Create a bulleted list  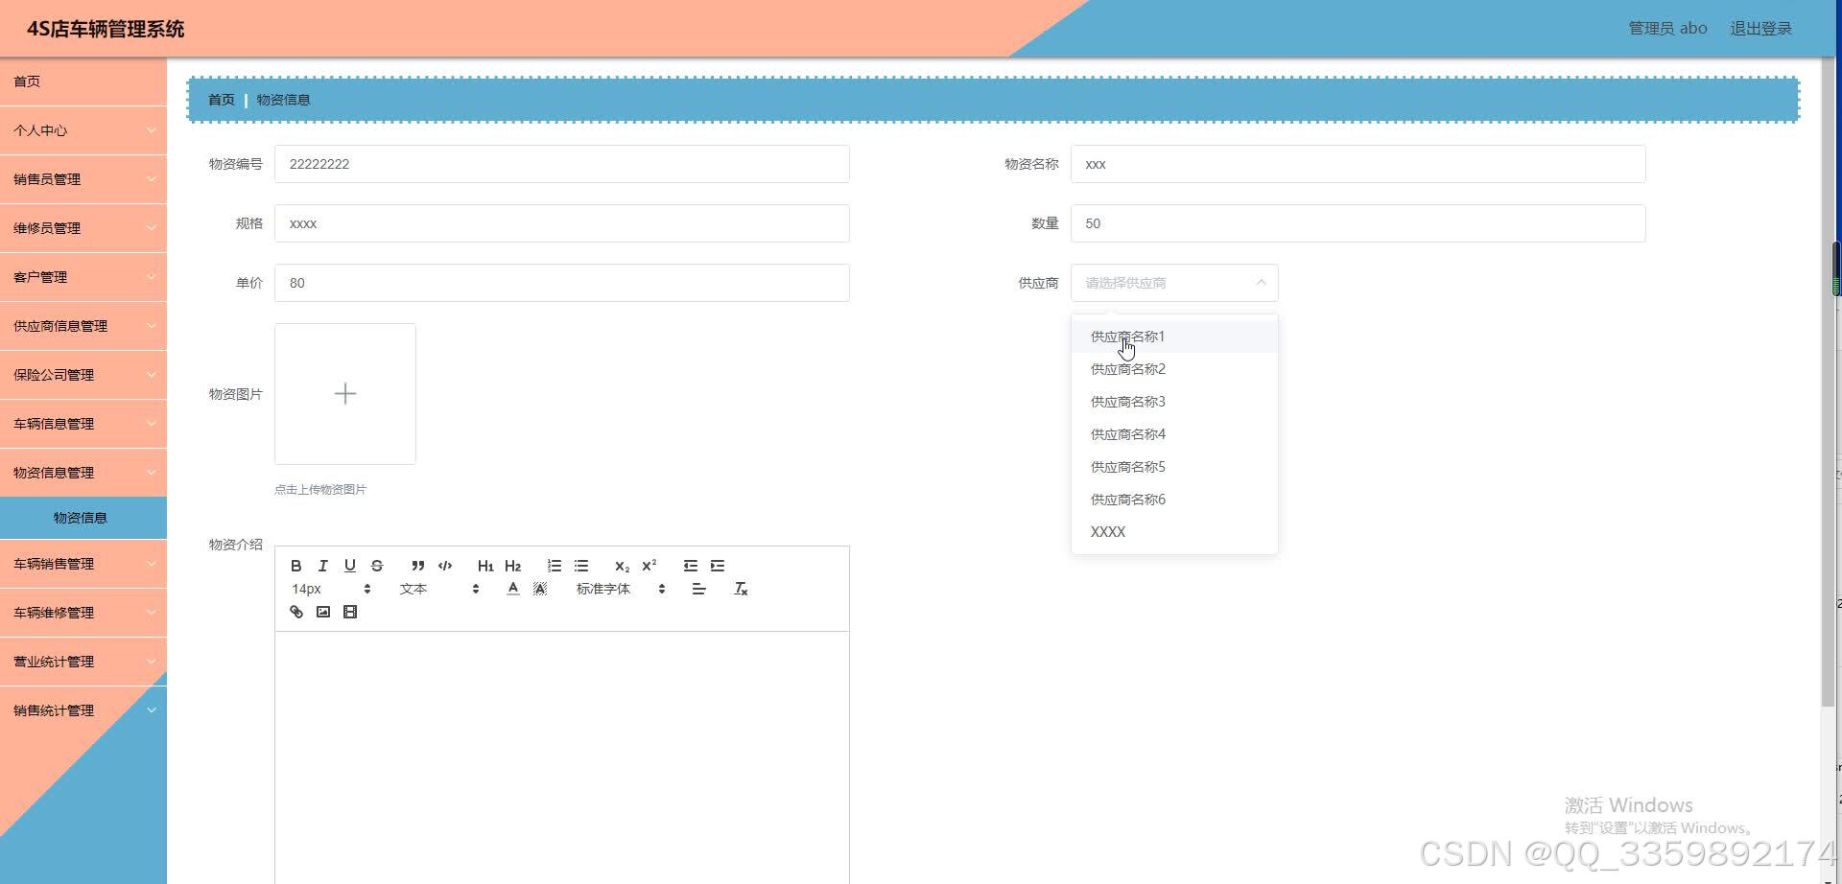[581, 566]
